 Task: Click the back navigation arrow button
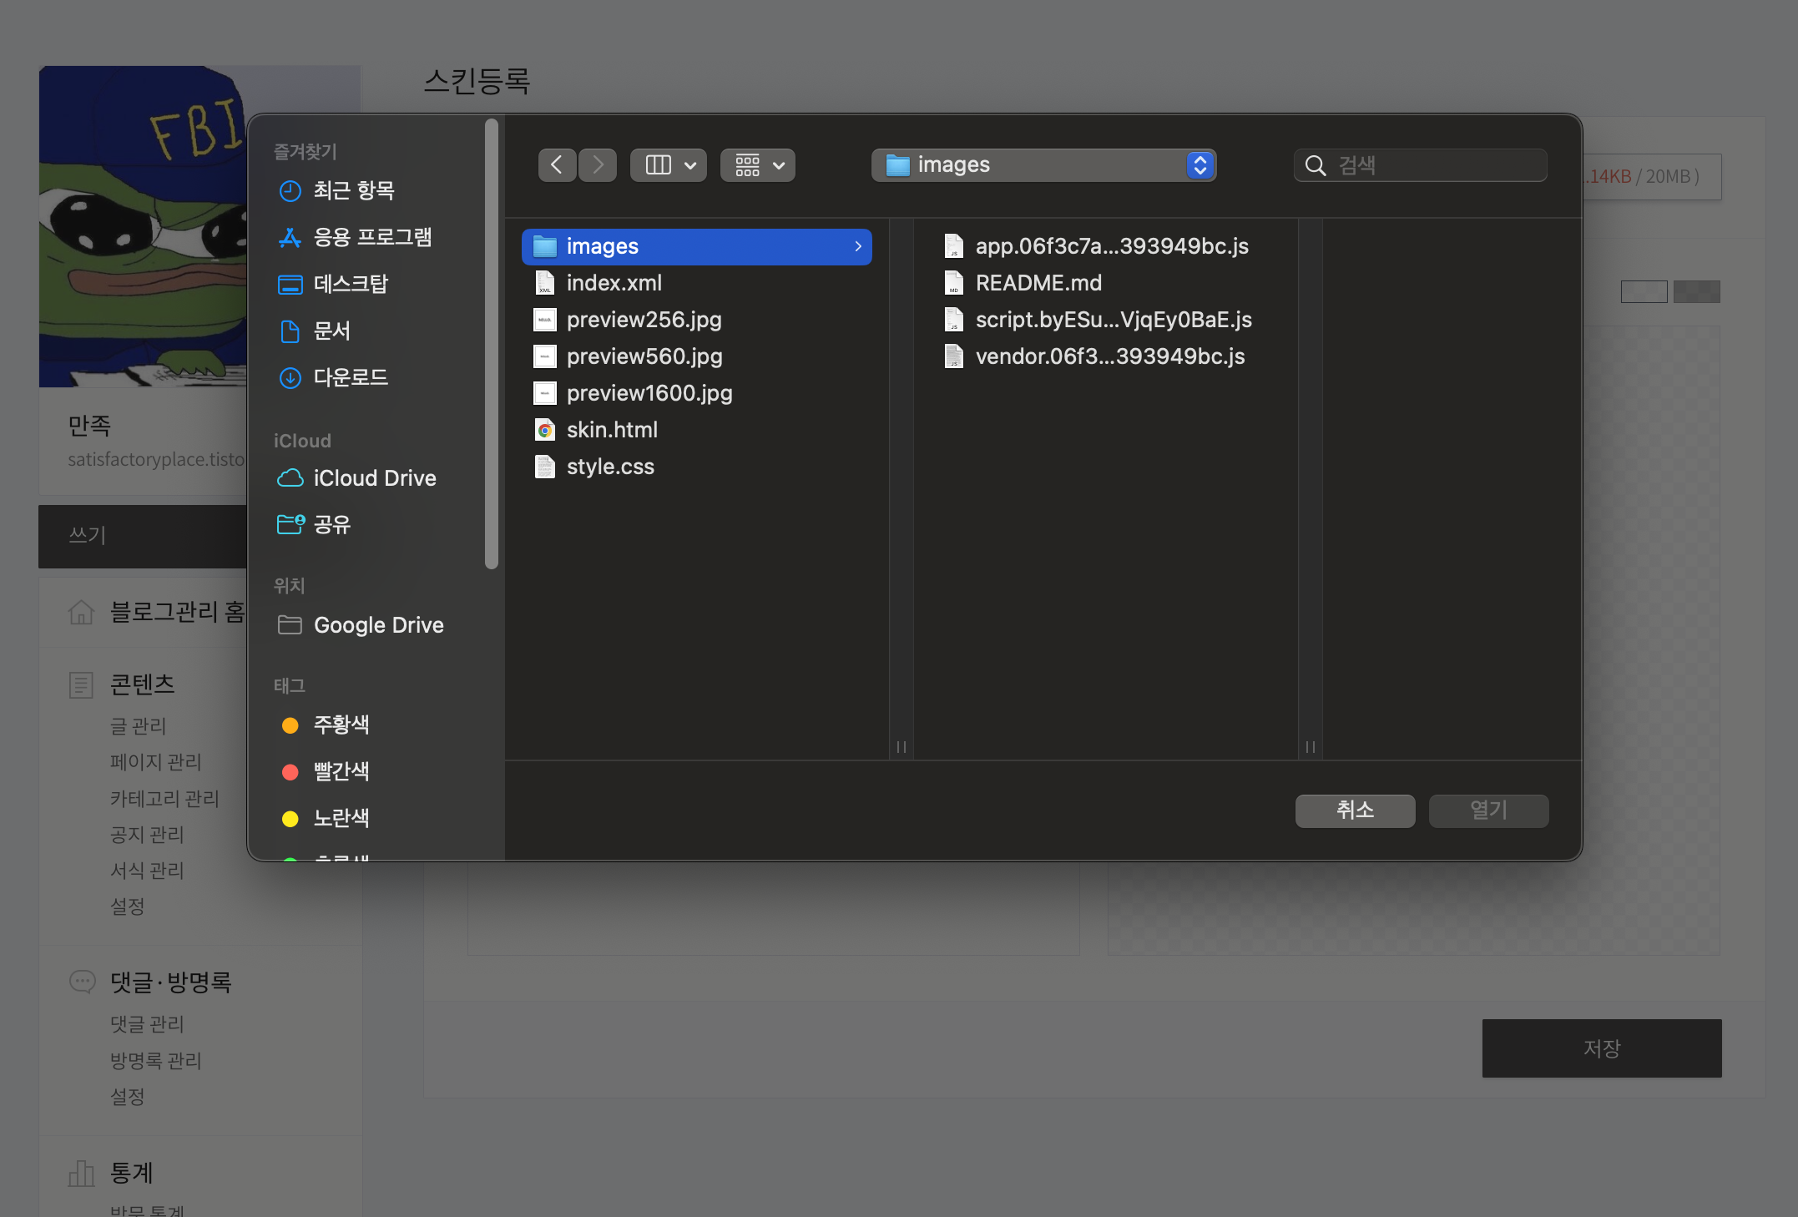tap(557, 165)
